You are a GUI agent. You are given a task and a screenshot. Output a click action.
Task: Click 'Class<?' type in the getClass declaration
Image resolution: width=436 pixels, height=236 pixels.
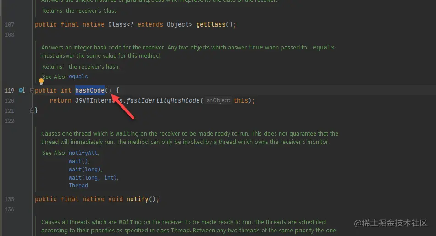121,24
